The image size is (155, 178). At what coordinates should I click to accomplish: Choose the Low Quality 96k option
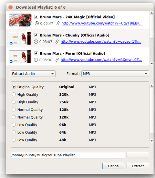click(x=14, y=125)
